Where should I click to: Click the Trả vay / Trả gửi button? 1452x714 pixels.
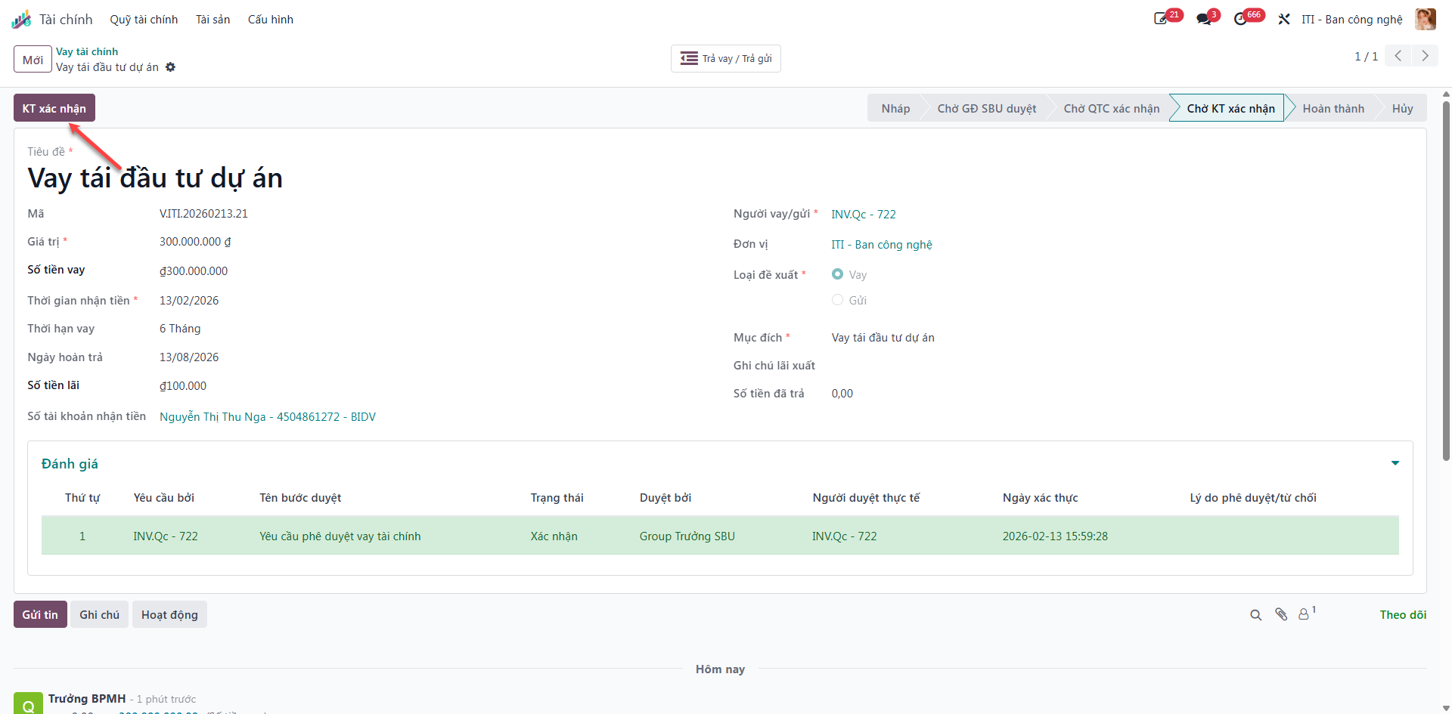click(x=726, y=58)
